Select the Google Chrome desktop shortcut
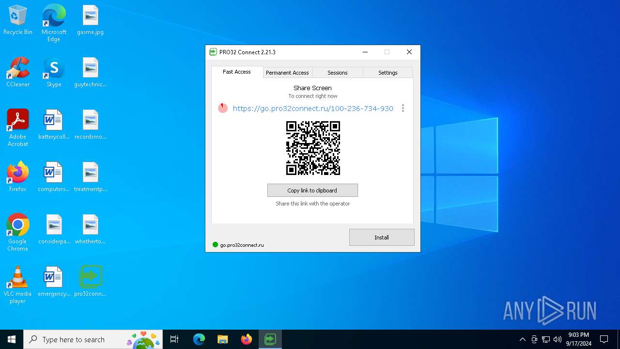620x349 pixels. [x=18, y=233]
